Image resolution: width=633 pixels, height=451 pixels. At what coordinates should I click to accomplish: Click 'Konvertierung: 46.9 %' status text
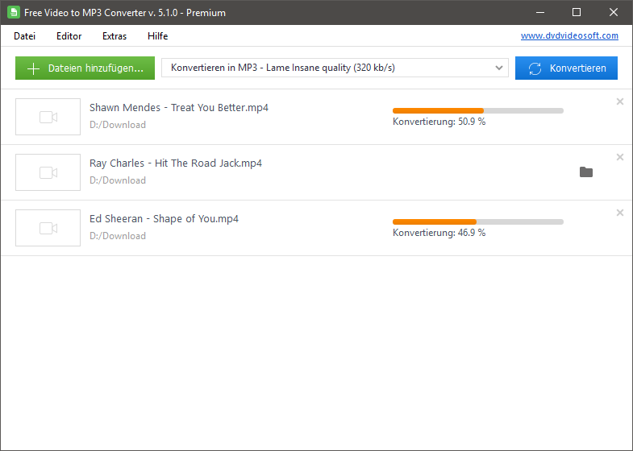click(x=439, y=233)
